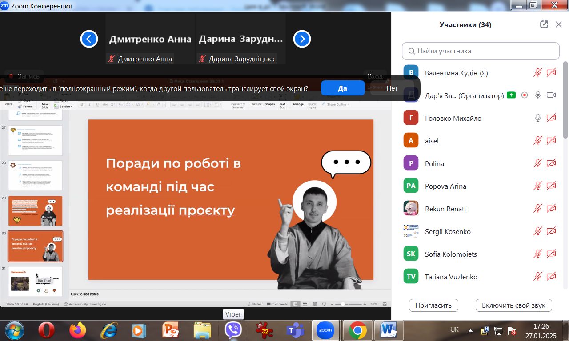Click Fit slide to window icon
This screenshot has width=569, height=341.
click(x=384, y=304)
